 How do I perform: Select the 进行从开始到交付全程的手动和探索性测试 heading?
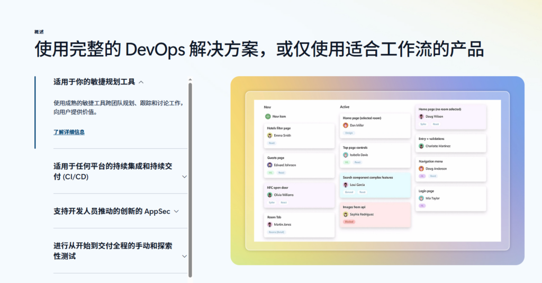113,251
